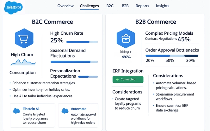
Task: Open the Reports tab
Action: [142, 6]
